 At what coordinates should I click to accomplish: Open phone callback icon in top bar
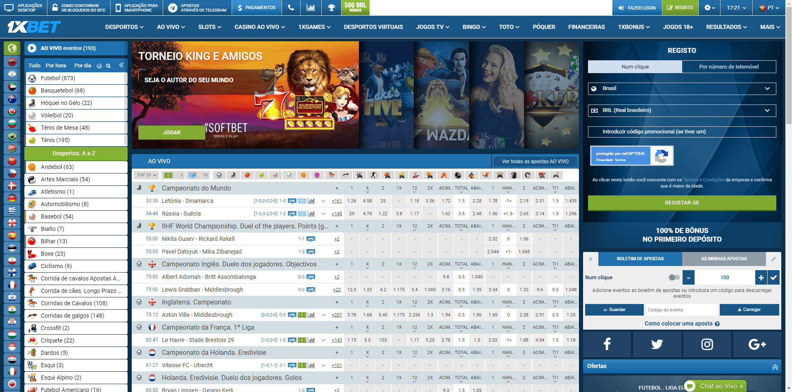(291, 7)
